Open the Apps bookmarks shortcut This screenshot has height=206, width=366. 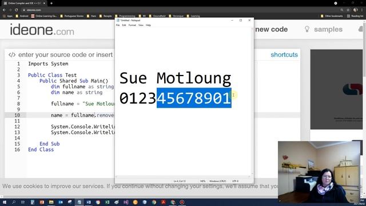click(x=7, y=16)
